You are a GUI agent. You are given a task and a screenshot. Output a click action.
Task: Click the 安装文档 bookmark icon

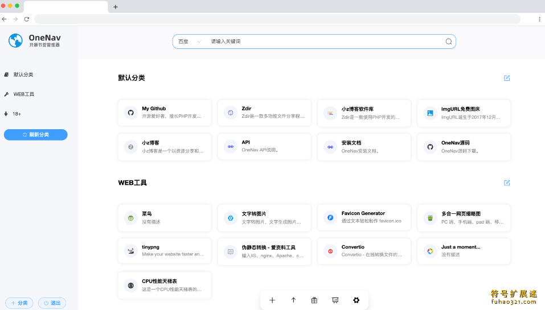[330, 147]
